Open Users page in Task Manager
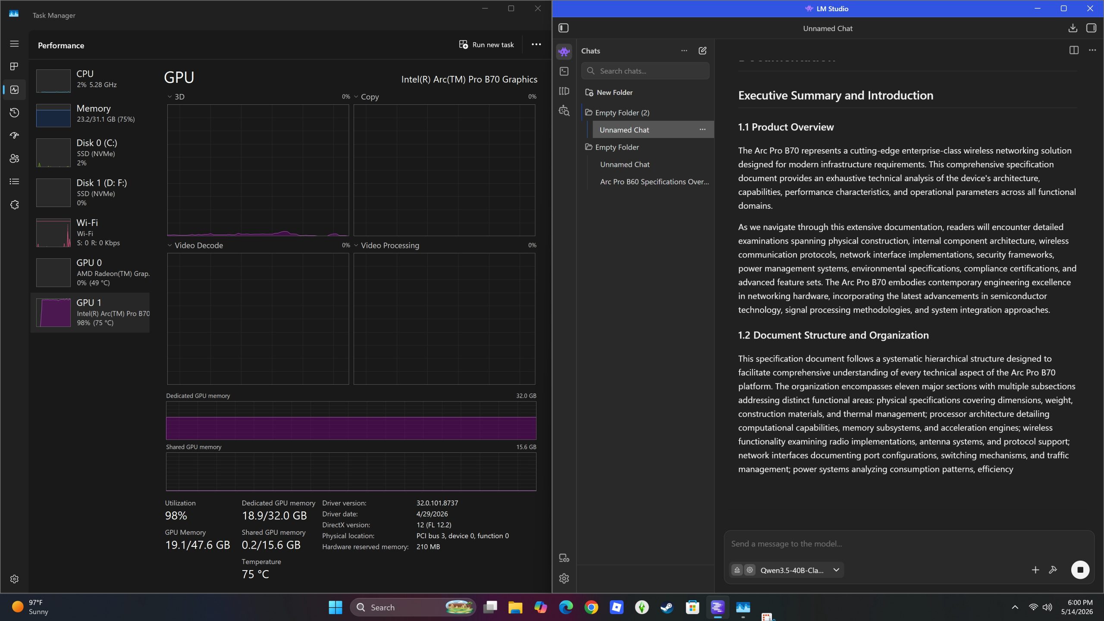This screenshot has width=1104, height=621. (14, 159)
